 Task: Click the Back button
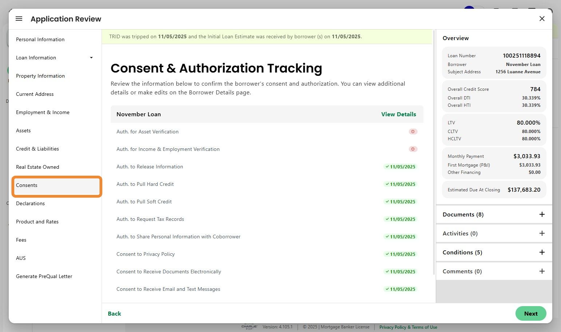[x=114, y=313]
